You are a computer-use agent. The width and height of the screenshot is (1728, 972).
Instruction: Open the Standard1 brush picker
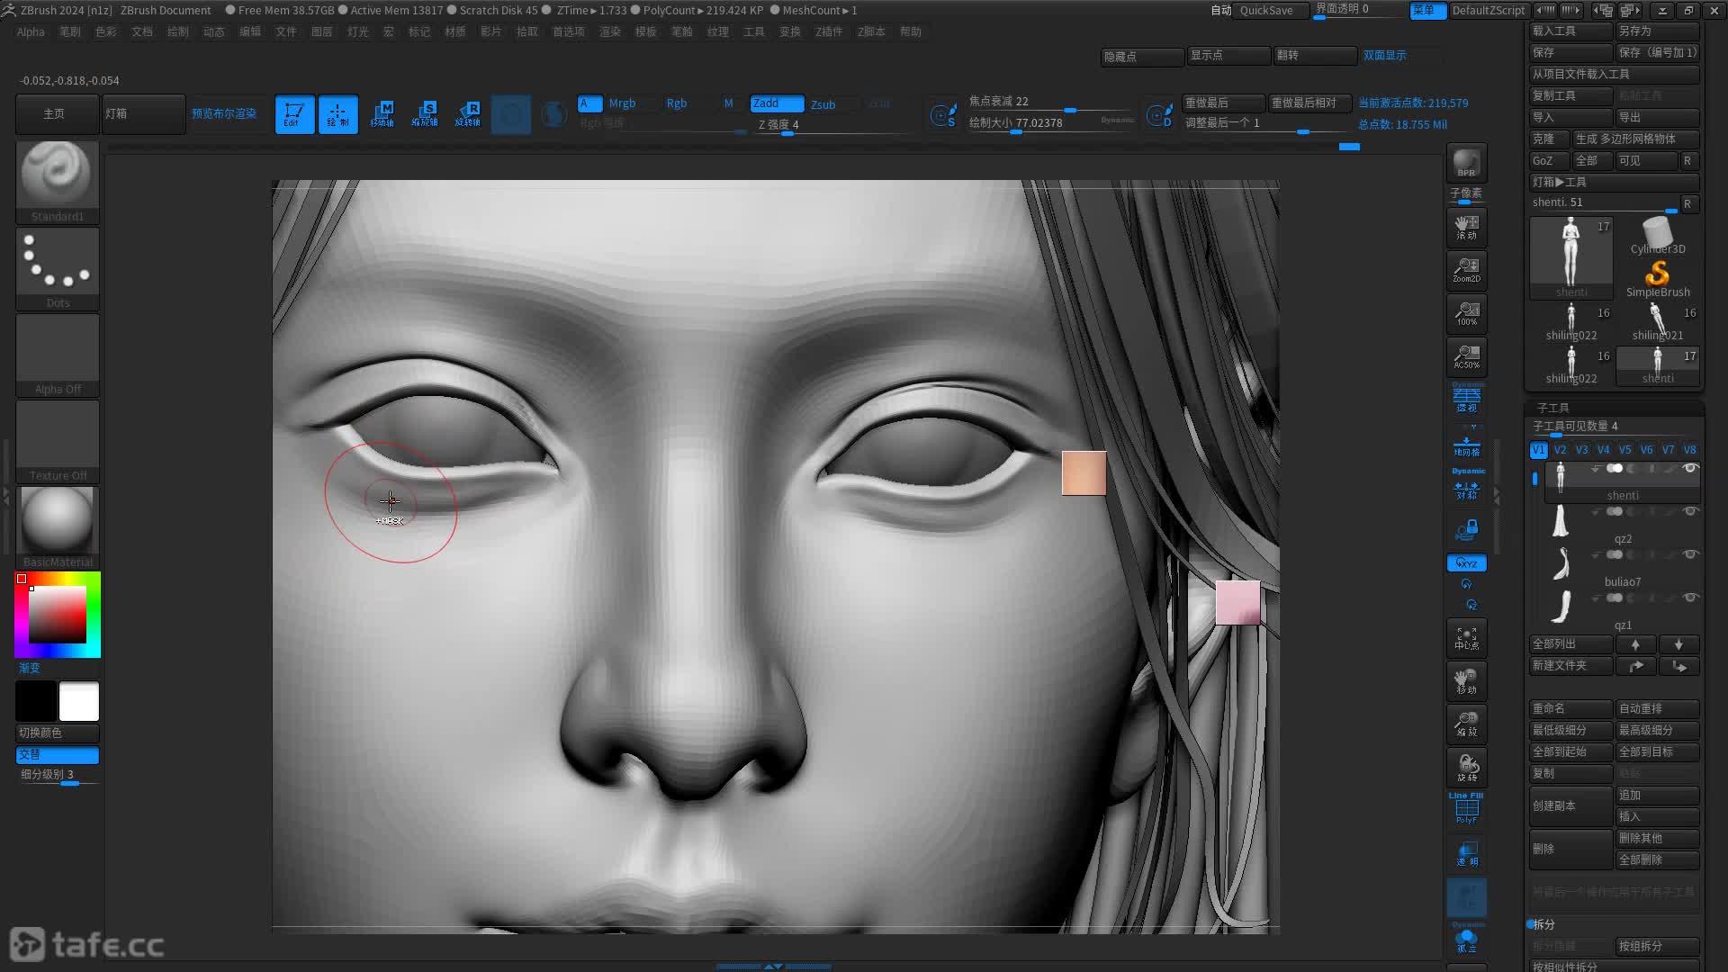pos(58,182)
